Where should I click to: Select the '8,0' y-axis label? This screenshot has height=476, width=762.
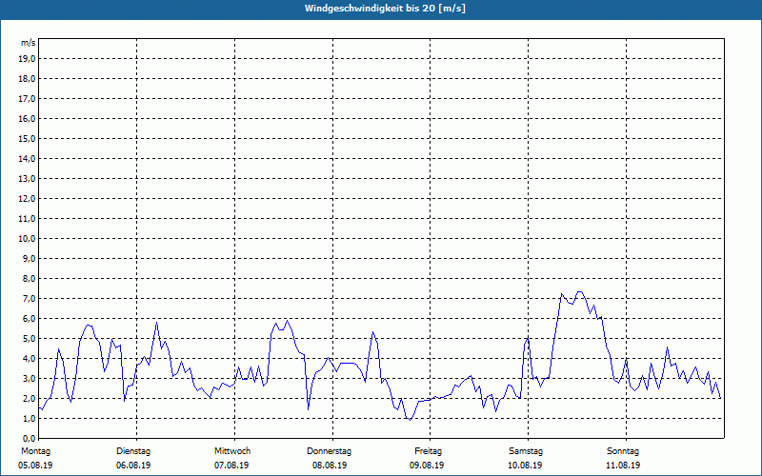[x=30, y=279]
